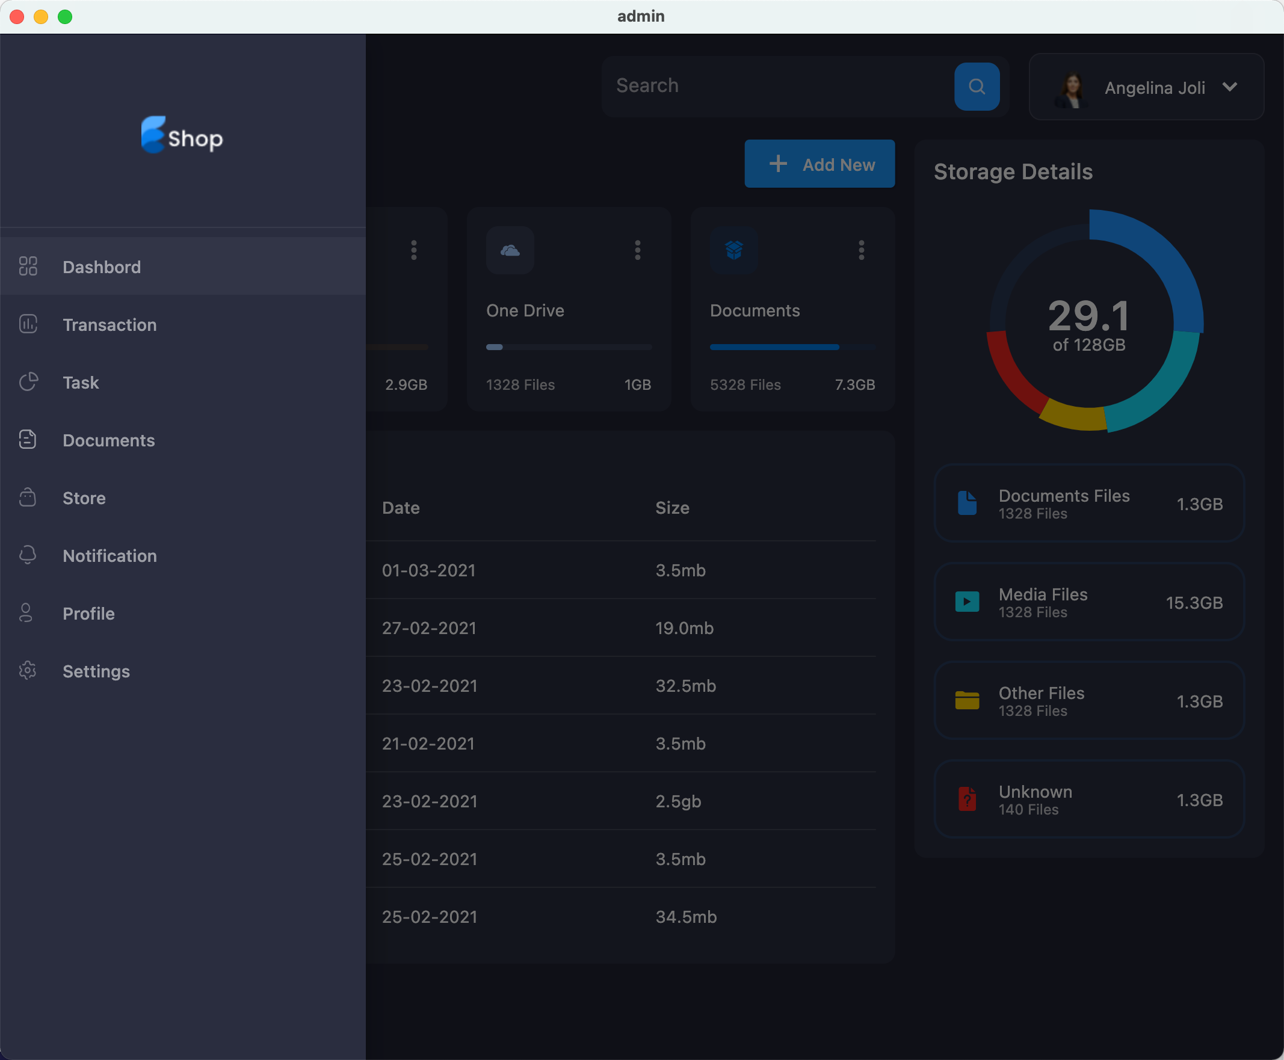
Task: Click the green macOS fullscreen window button
Action: coord(65,16)
